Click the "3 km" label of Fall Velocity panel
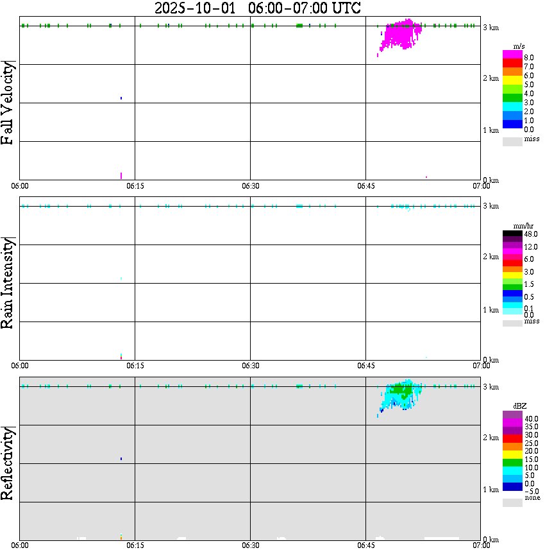The width and height of the screenshot is (545, 557). coord(491,28)
